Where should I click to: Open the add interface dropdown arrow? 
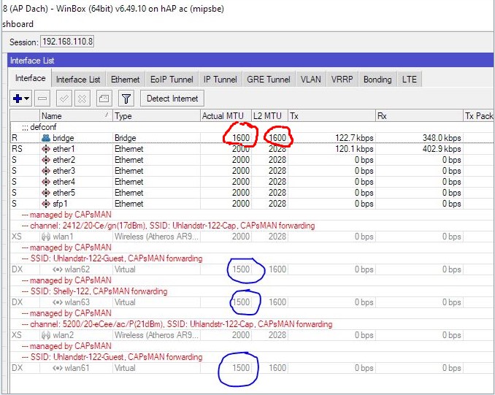tap(27, 99)
